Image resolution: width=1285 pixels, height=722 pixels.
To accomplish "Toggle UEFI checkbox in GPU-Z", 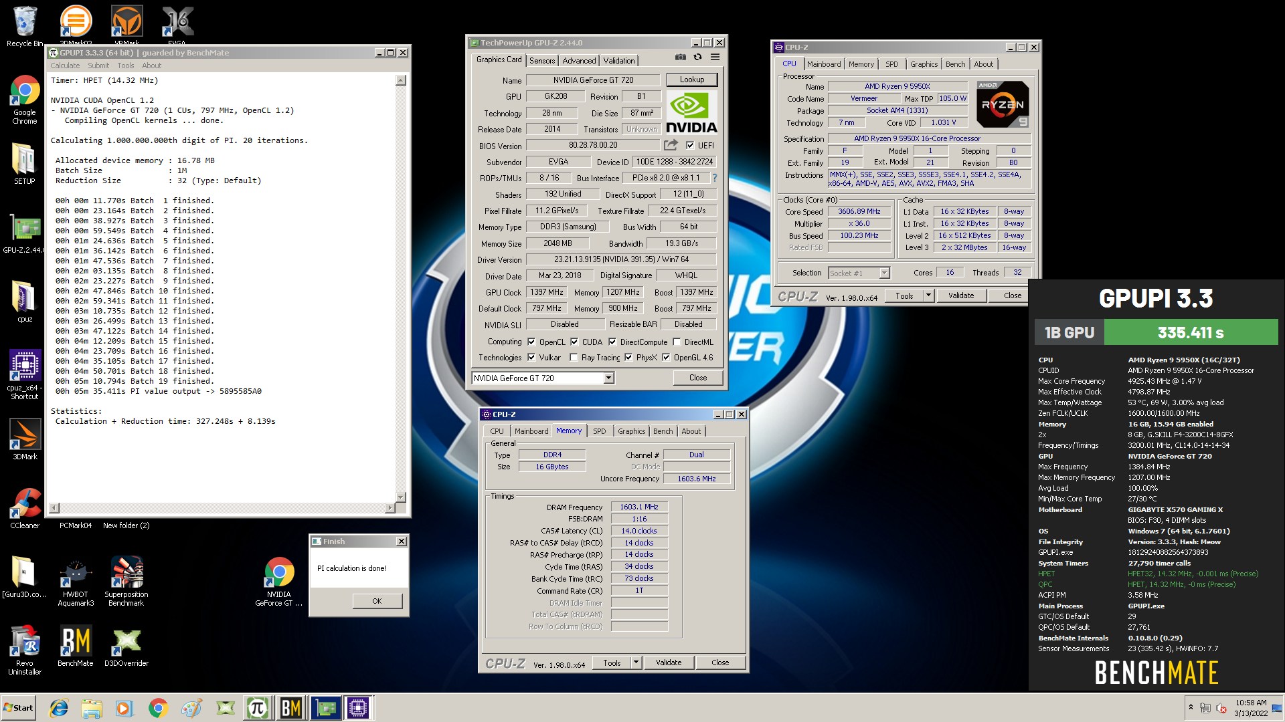I will (x=690, y=145).
